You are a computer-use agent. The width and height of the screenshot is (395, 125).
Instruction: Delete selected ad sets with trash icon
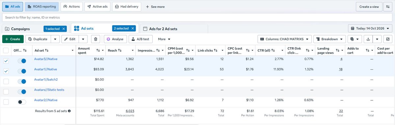point(95,39)
